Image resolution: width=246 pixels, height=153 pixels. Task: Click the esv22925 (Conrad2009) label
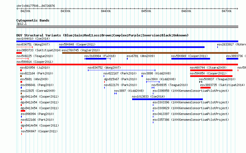click(38, 91)
